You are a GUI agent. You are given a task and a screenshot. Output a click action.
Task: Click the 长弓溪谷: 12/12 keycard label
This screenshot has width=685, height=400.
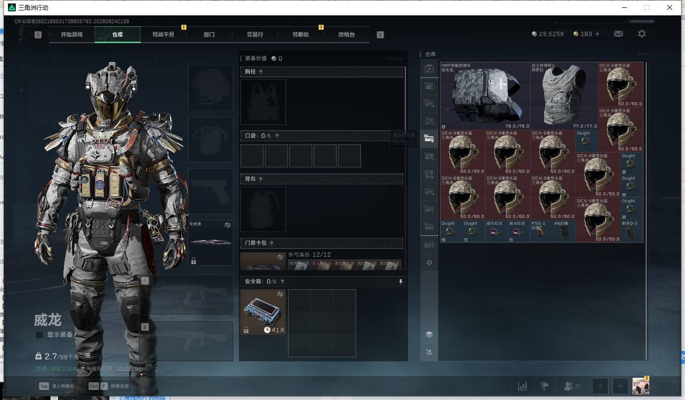[x=310, y=255]
